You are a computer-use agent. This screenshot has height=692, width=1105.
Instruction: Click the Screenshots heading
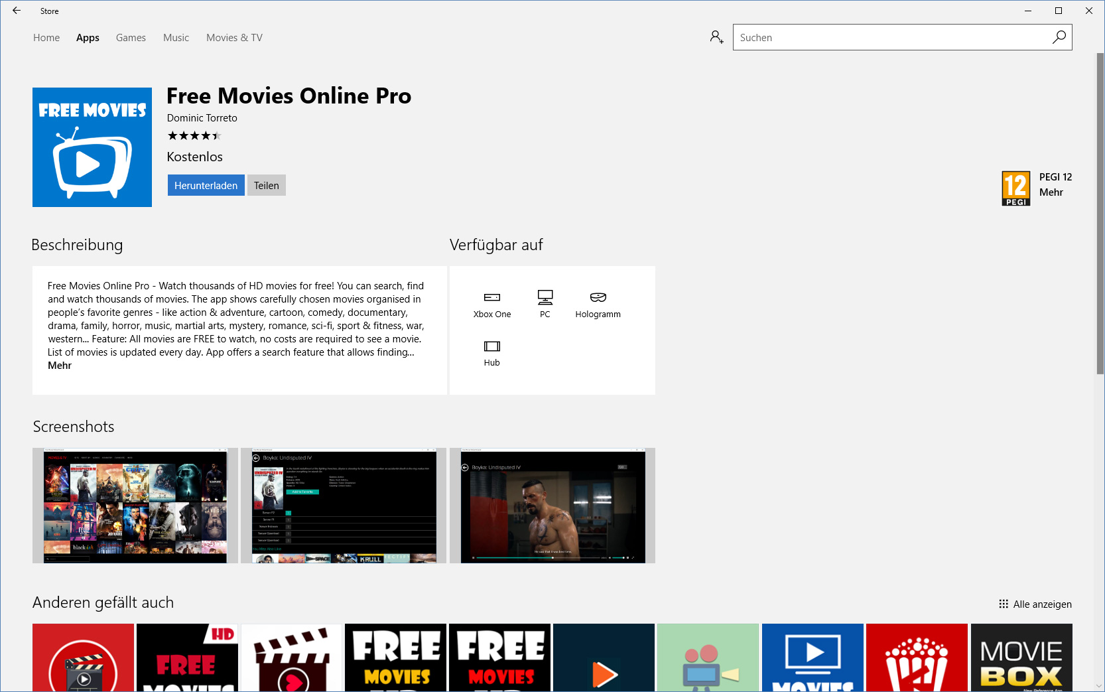(73, 427)
